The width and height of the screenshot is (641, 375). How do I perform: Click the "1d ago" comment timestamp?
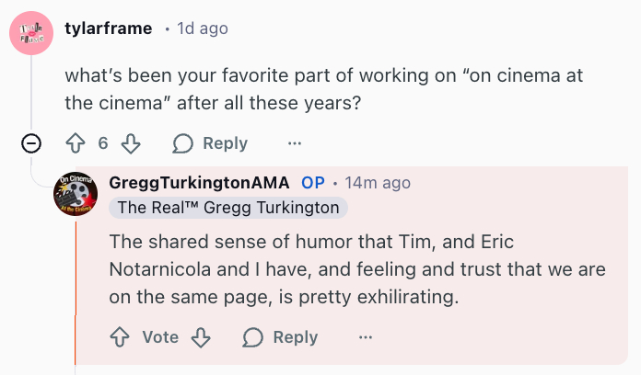click(202, 28)
